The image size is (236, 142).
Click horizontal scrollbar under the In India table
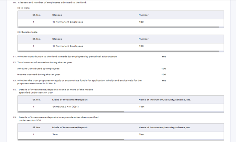pos(118,27)
